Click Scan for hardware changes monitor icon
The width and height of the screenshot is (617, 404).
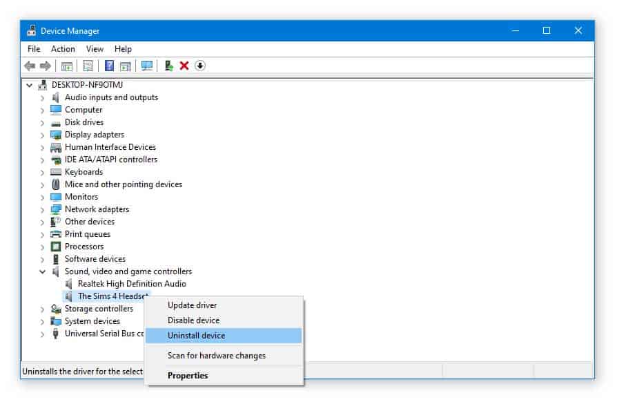coord(147,66)
